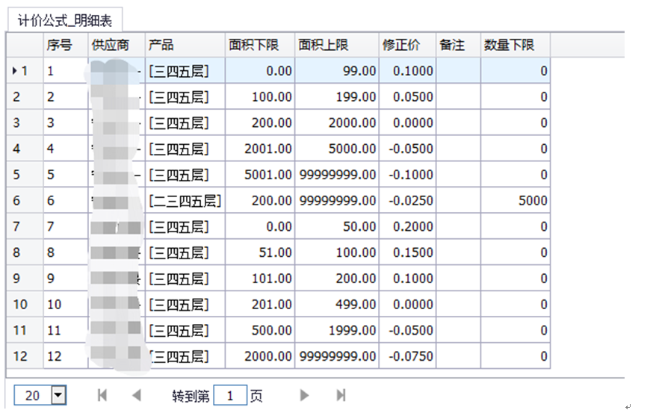This screenshot has height=413, width=653.
Task: Click the -0.0750 修正价 cell
Action: pyautogui.click(x=407, y=356)
